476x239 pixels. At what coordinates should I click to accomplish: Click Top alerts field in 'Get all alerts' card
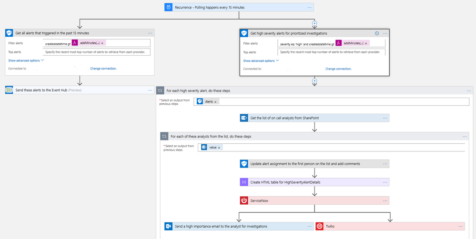[x=97, y=52]
